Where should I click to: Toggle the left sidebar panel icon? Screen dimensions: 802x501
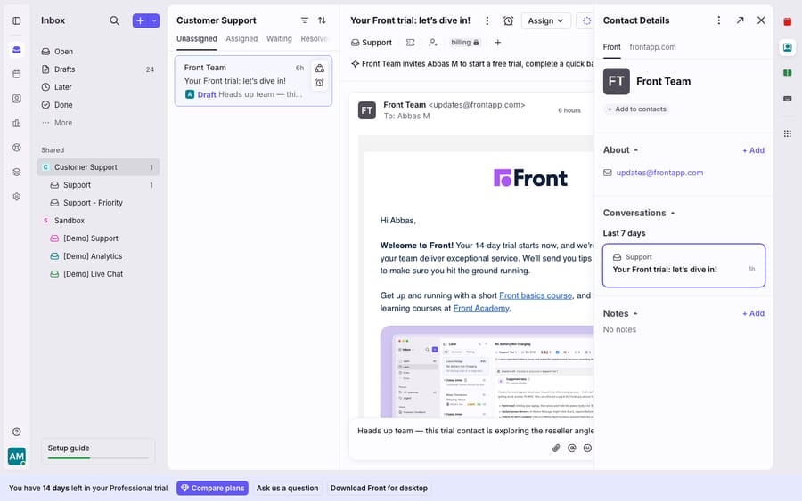(16, 20)
